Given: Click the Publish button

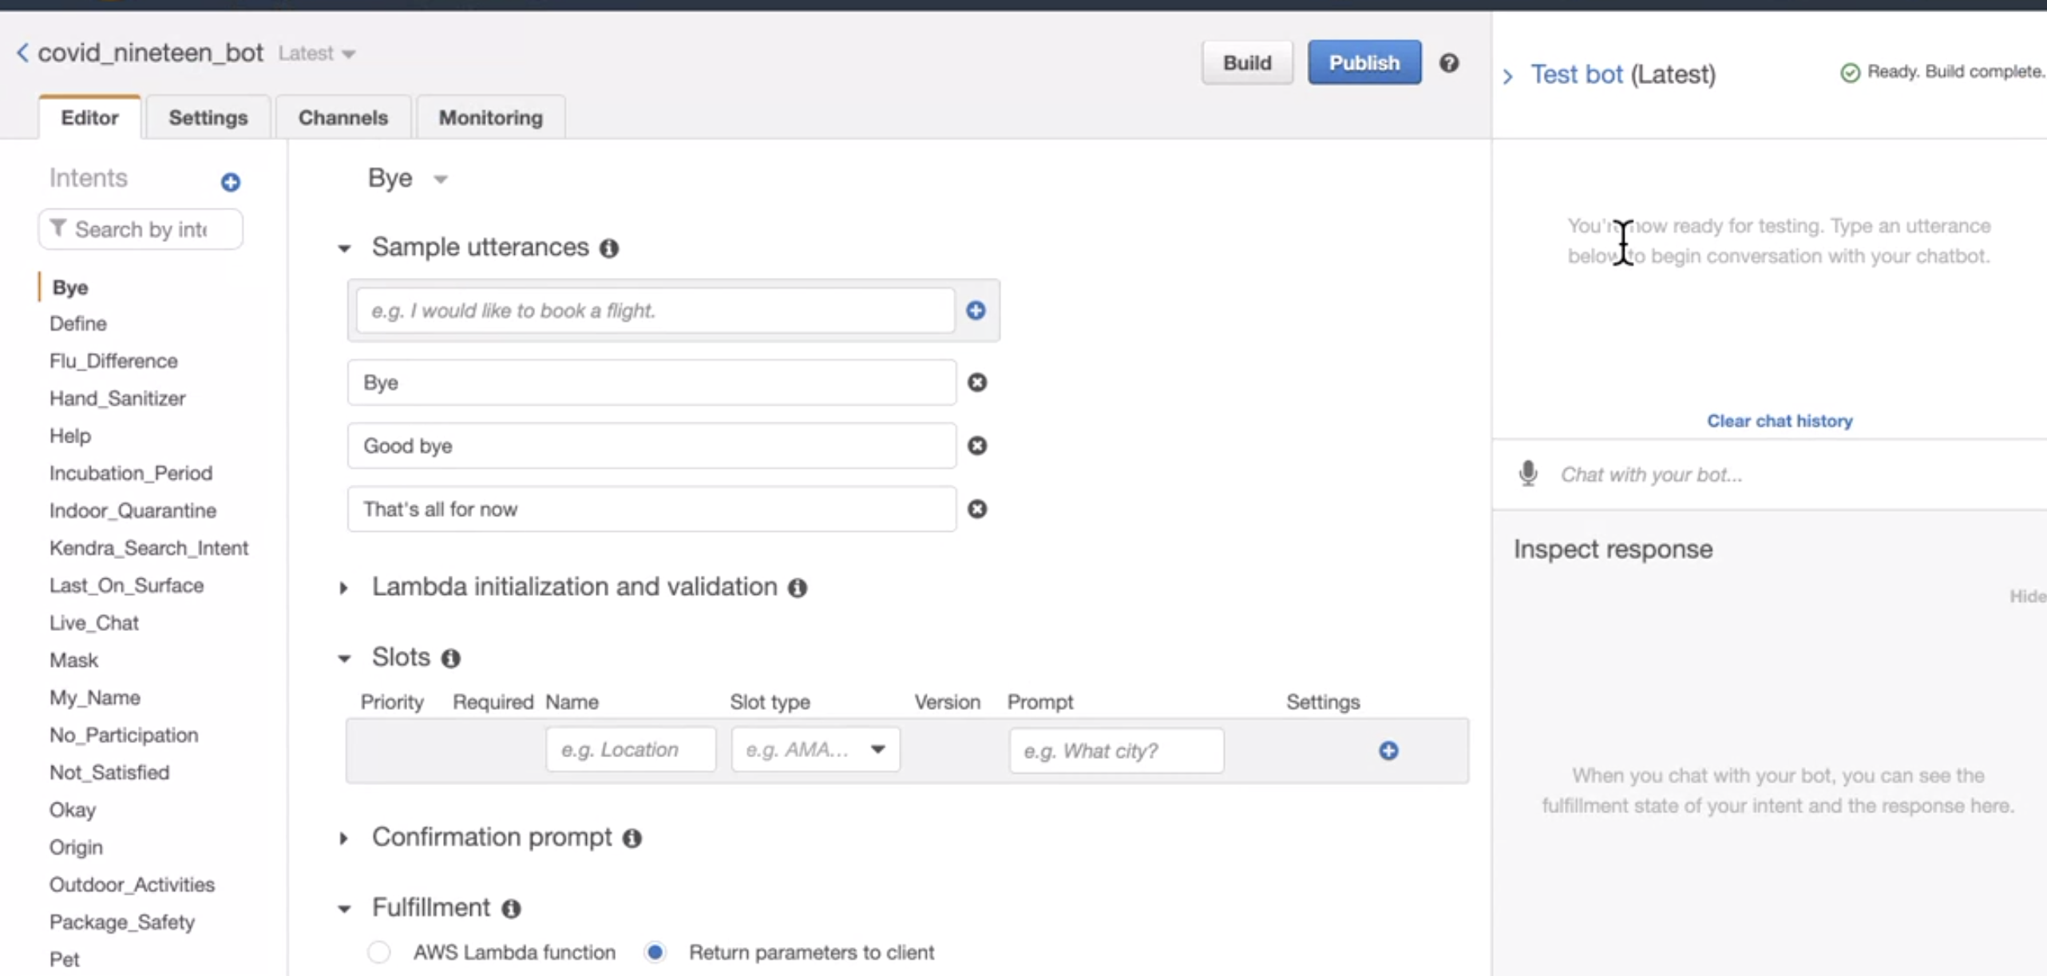Looking at the screenshot, I should coord(1363,62).
